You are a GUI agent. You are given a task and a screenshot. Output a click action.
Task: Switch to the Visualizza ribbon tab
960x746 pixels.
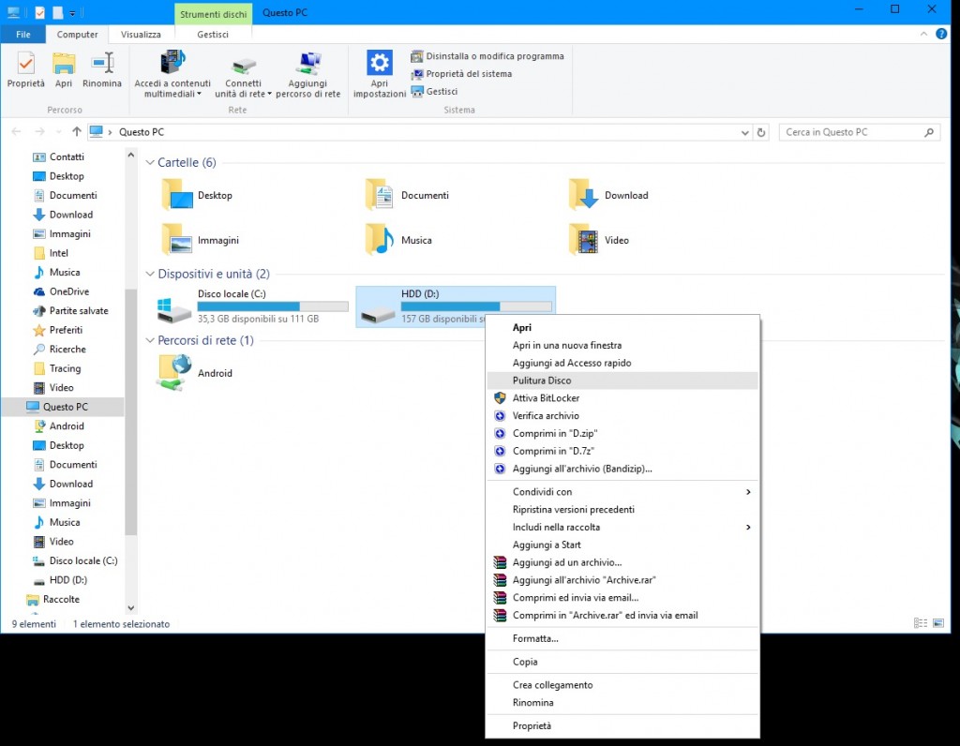click(x=141, y=35)
